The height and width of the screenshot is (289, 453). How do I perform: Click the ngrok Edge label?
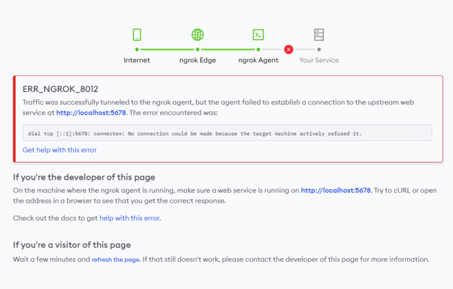click(198, 60)
